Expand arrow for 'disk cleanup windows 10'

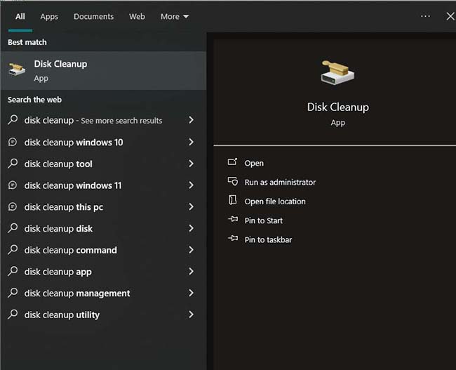(191, 142)
